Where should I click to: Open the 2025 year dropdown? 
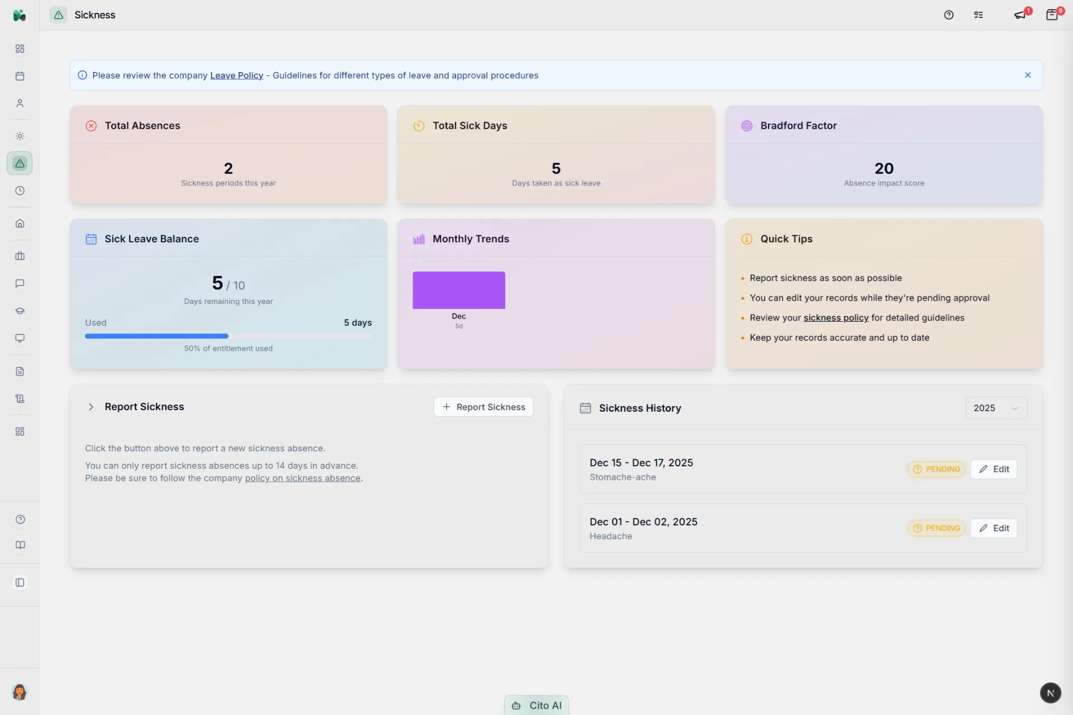(996, 408)
